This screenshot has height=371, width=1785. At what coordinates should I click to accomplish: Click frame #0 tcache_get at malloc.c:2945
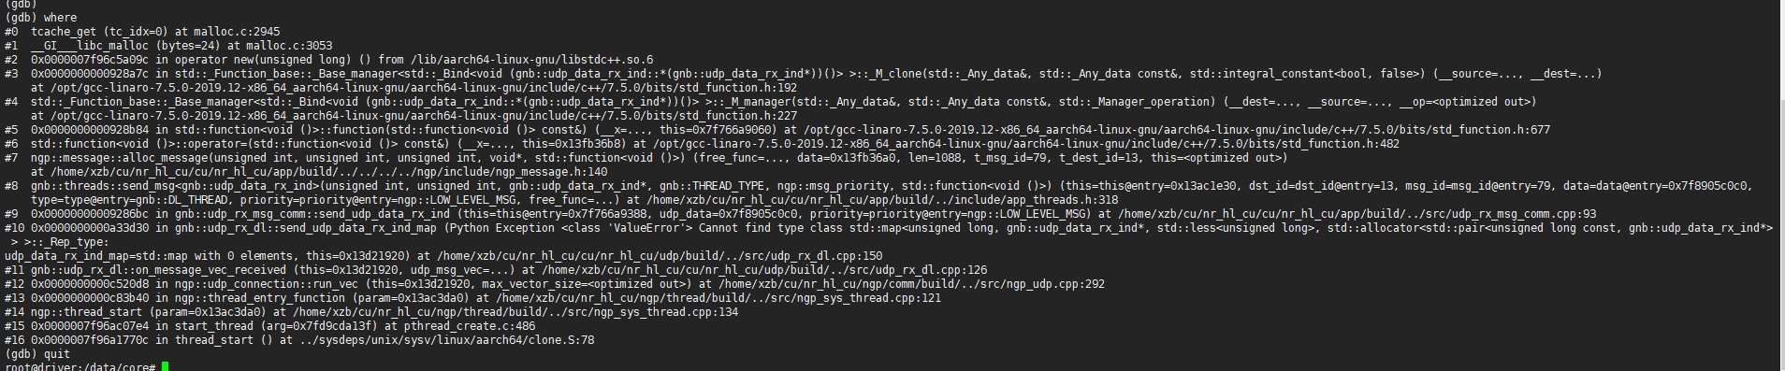click(142, 32)
